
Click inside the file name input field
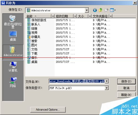point(77,81)
